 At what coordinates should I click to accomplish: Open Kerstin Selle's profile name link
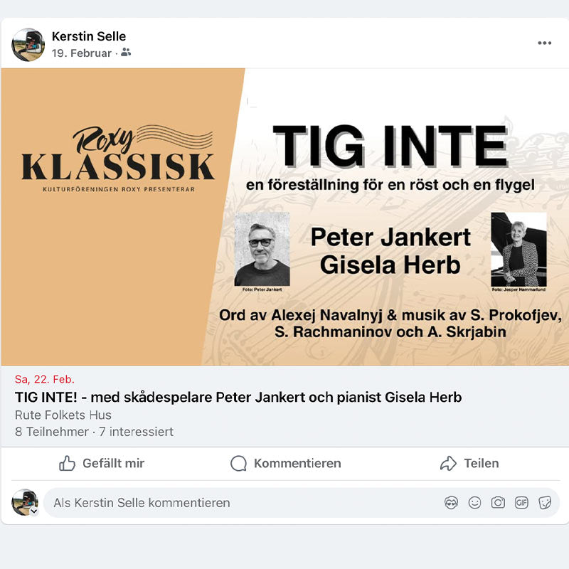89,36
